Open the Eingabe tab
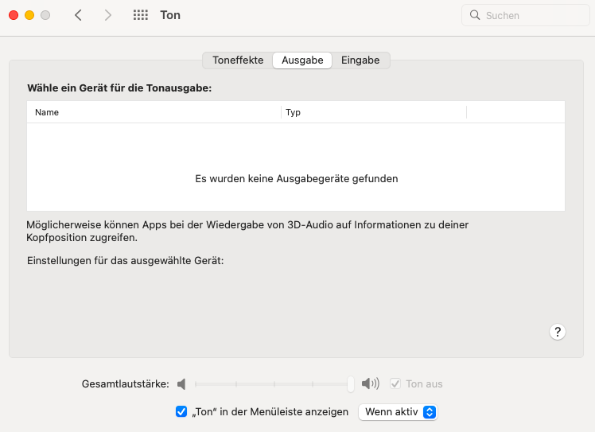Image resolution: width=595 pixels, height=432 pixels. pos(360,60)
